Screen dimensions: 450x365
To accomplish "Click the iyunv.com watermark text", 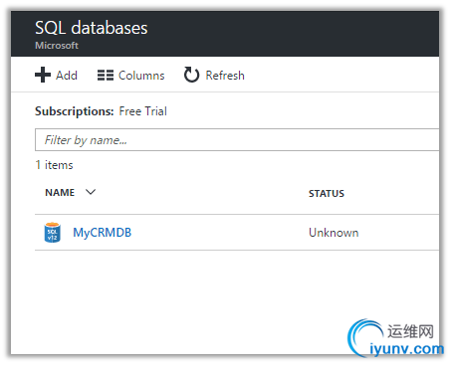I will click(406, 349).
